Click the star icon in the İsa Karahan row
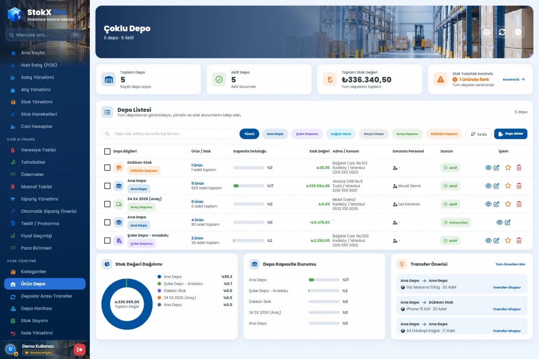The height and width of the screenshot is (359, 539). pyautogui.click(x=508, y=204)
